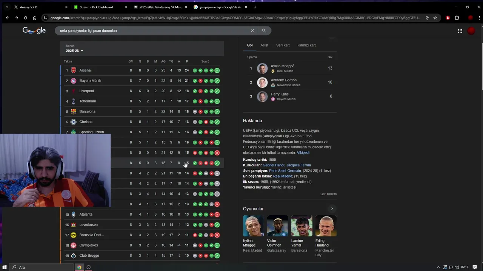Click the taskbar clock showing 02:12

(x=465, y=267)
